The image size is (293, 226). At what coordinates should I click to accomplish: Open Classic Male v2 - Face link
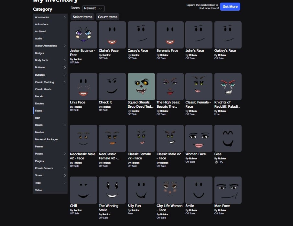[x=168, y=156]
